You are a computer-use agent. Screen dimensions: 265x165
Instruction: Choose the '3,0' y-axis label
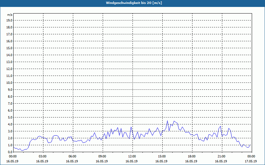(10, 131)
